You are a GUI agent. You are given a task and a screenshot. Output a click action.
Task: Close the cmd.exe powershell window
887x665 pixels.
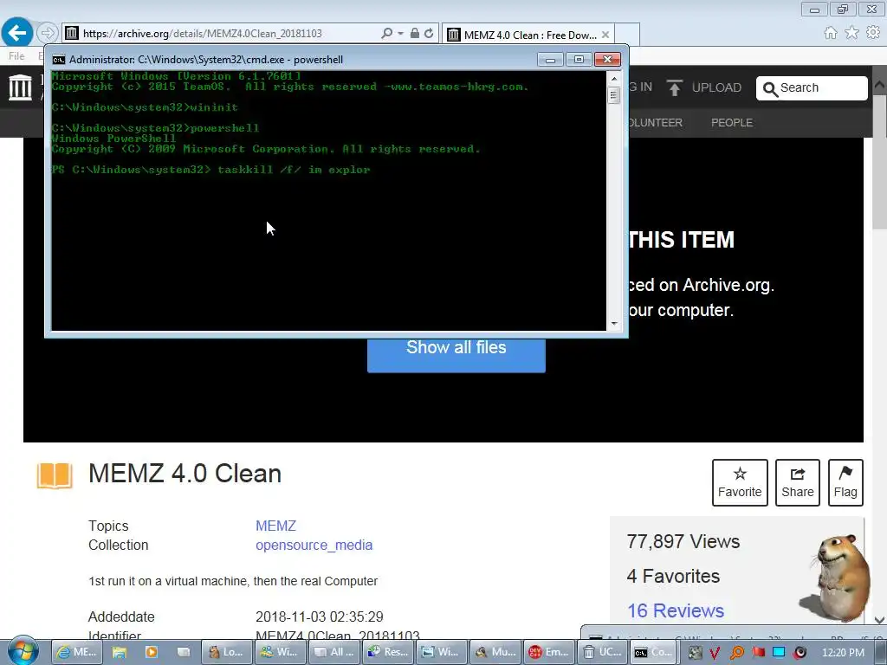[607, 60]
